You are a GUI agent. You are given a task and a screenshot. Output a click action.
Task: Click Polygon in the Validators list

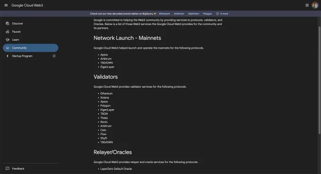point(105,106)
